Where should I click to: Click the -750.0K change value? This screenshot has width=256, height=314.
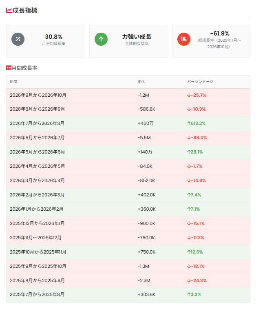[146, 238]
